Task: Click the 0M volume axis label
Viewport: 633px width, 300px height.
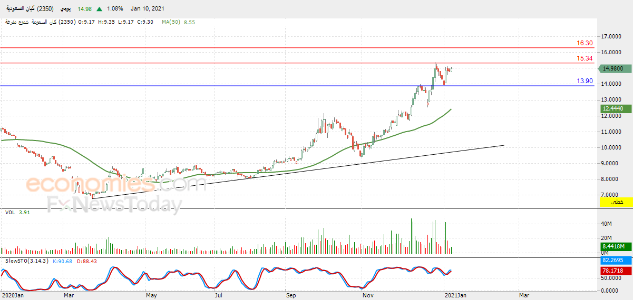Action: pyautogui.click(x=605, y=253)
